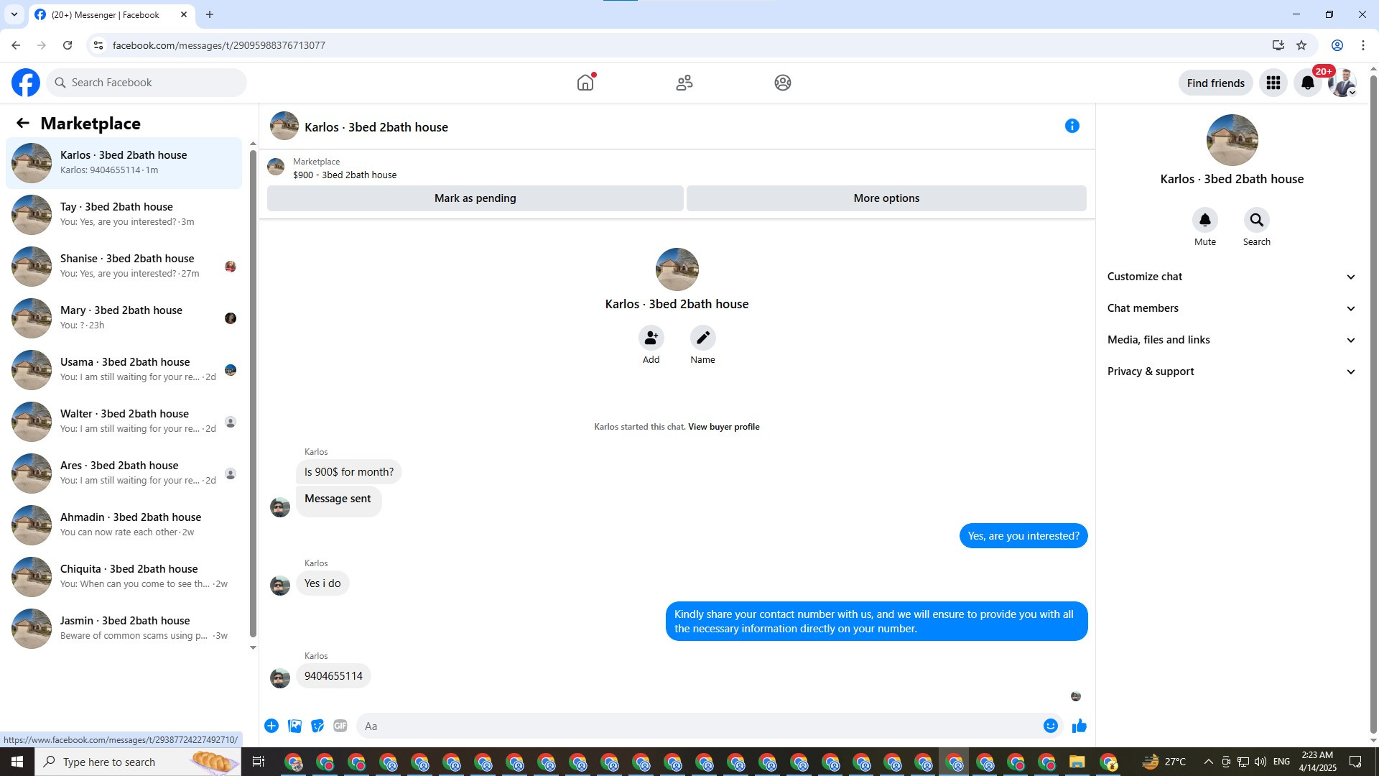Go to the Facebook Home tab
This screenshot has width=1379, height=776.
click(x=585, y=83)
